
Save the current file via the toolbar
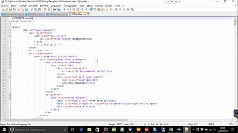10,10
